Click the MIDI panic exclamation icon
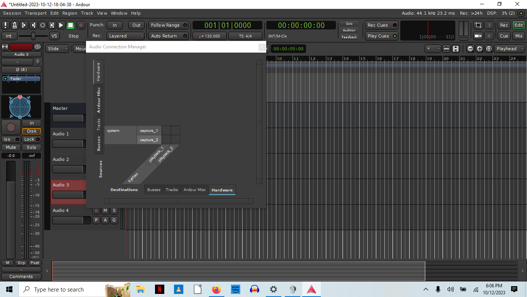The image size is (527, 297). pos(5,25)
